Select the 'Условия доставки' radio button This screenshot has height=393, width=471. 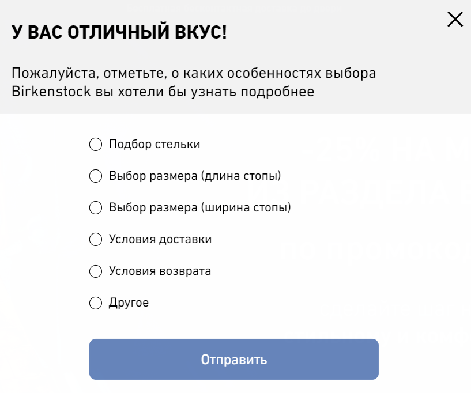coord(95,239)
